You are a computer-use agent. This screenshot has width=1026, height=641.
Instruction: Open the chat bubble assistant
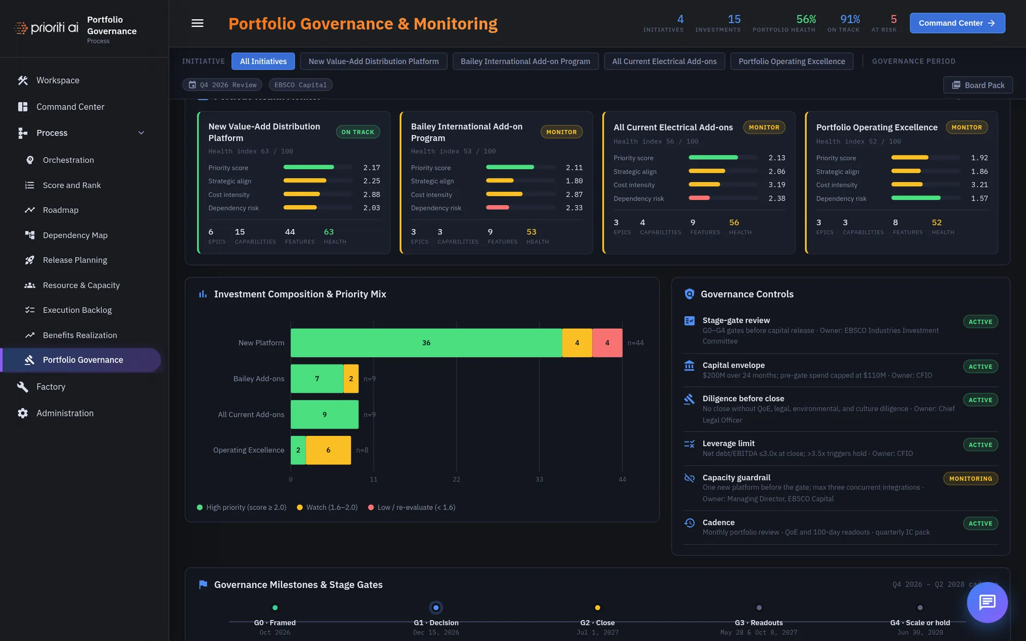pyautogui.click(x=987, y=602)
